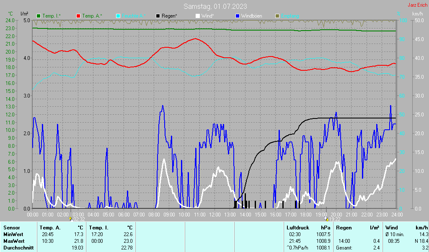The image size is (429, 252).
Task: Click the 'Luftdruck' column header
Action: pyautogui.click(x=298, y=228)
